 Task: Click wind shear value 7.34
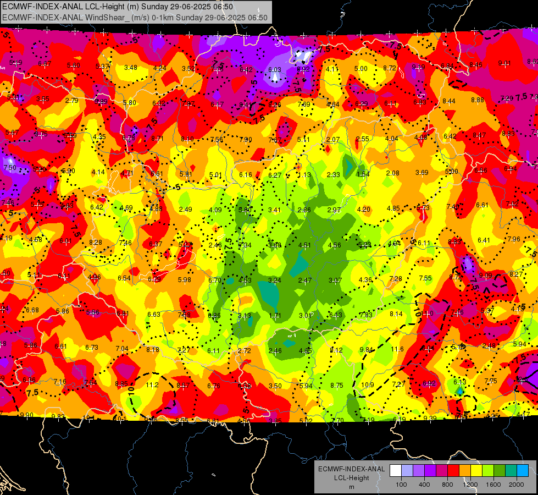coord(245,245)
